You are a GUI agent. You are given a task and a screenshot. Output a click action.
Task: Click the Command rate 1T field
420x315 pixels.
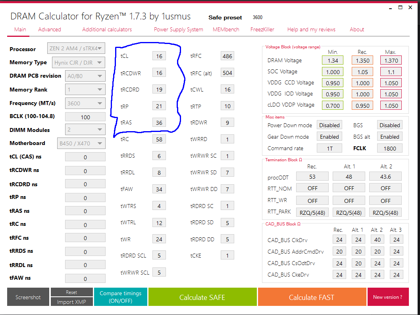tap(329, 148)
